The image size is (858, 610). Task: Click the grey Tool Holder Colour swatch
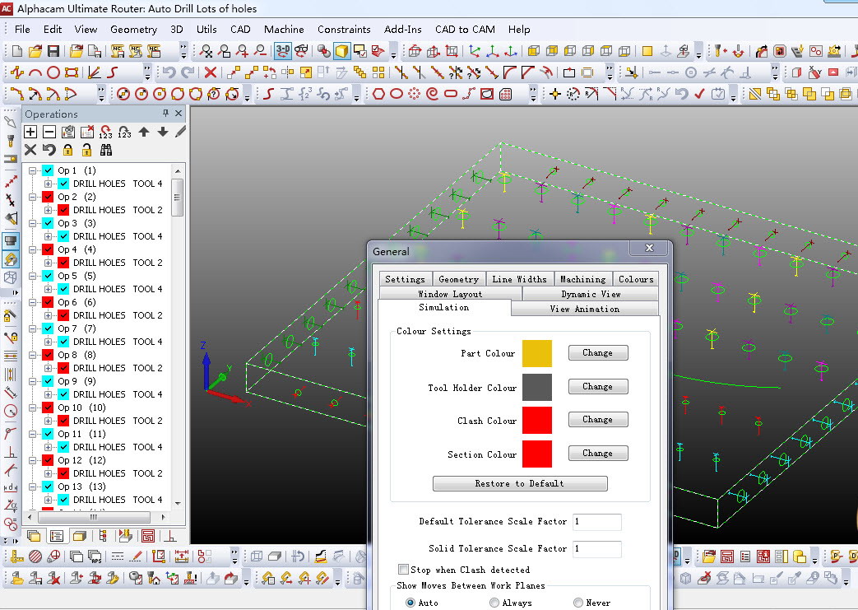pos(537,387)
